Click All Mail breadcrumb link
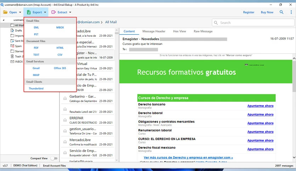This screenshot has height=171, width=296. (x=111, y=22)
